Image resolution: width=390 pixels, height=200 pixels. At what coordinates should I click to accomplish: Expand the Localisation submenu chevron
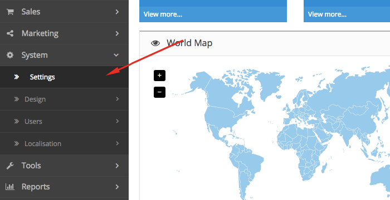[118, 143]
